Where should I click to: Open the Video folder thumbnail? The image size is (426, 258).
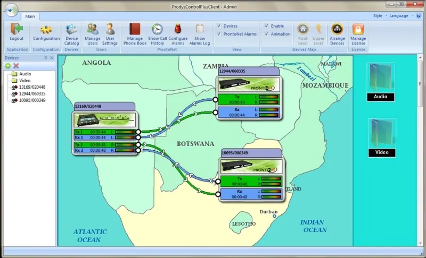(x=382, y=138)
